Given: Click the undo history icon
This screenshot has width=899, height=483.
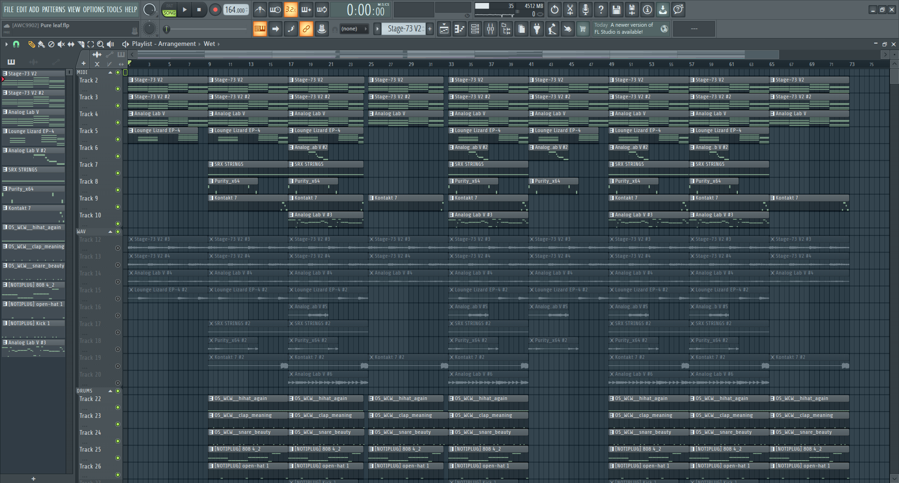Looking at the screenshot, I should click(x=555, y=9).
